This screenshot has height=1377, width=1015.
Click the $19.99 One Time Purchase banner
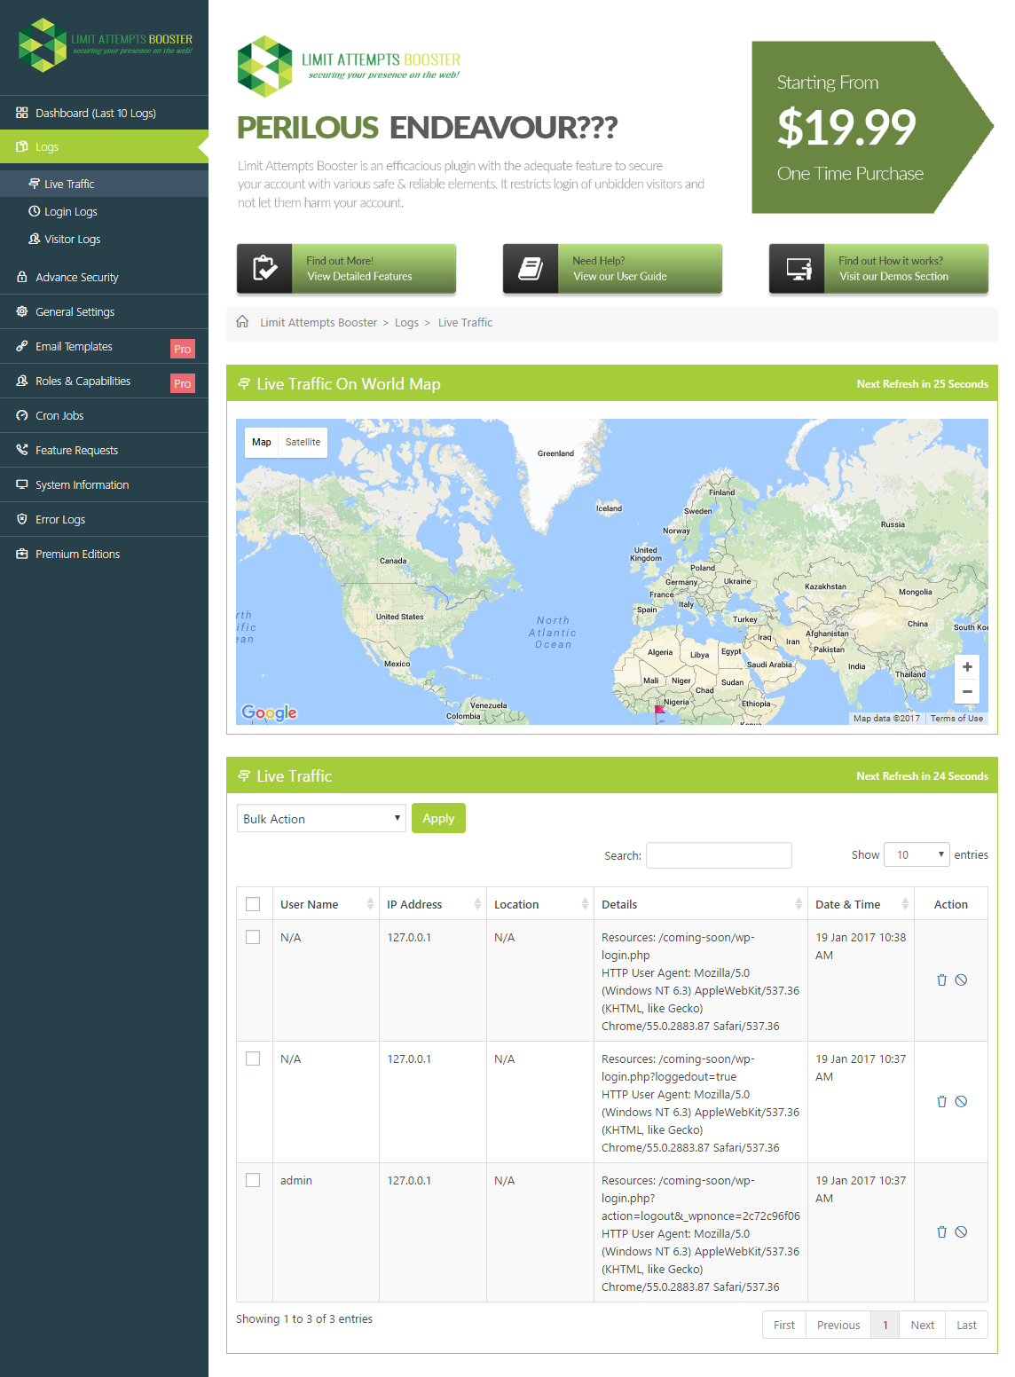pyautogui.click(x=872, y=127)
